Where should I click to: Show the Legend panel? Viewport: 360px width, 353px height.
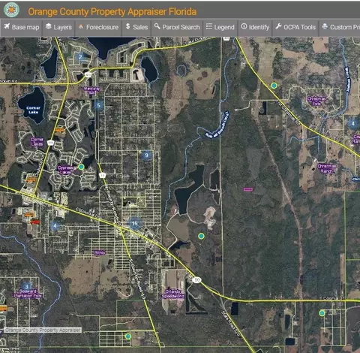220,27
